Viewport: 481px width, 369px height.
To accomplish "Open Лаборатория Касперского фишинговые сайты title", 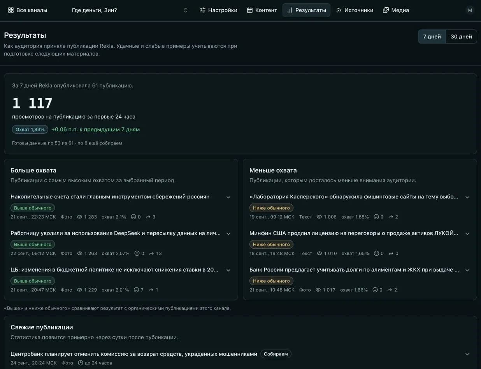I will click(x=354, y=197).
